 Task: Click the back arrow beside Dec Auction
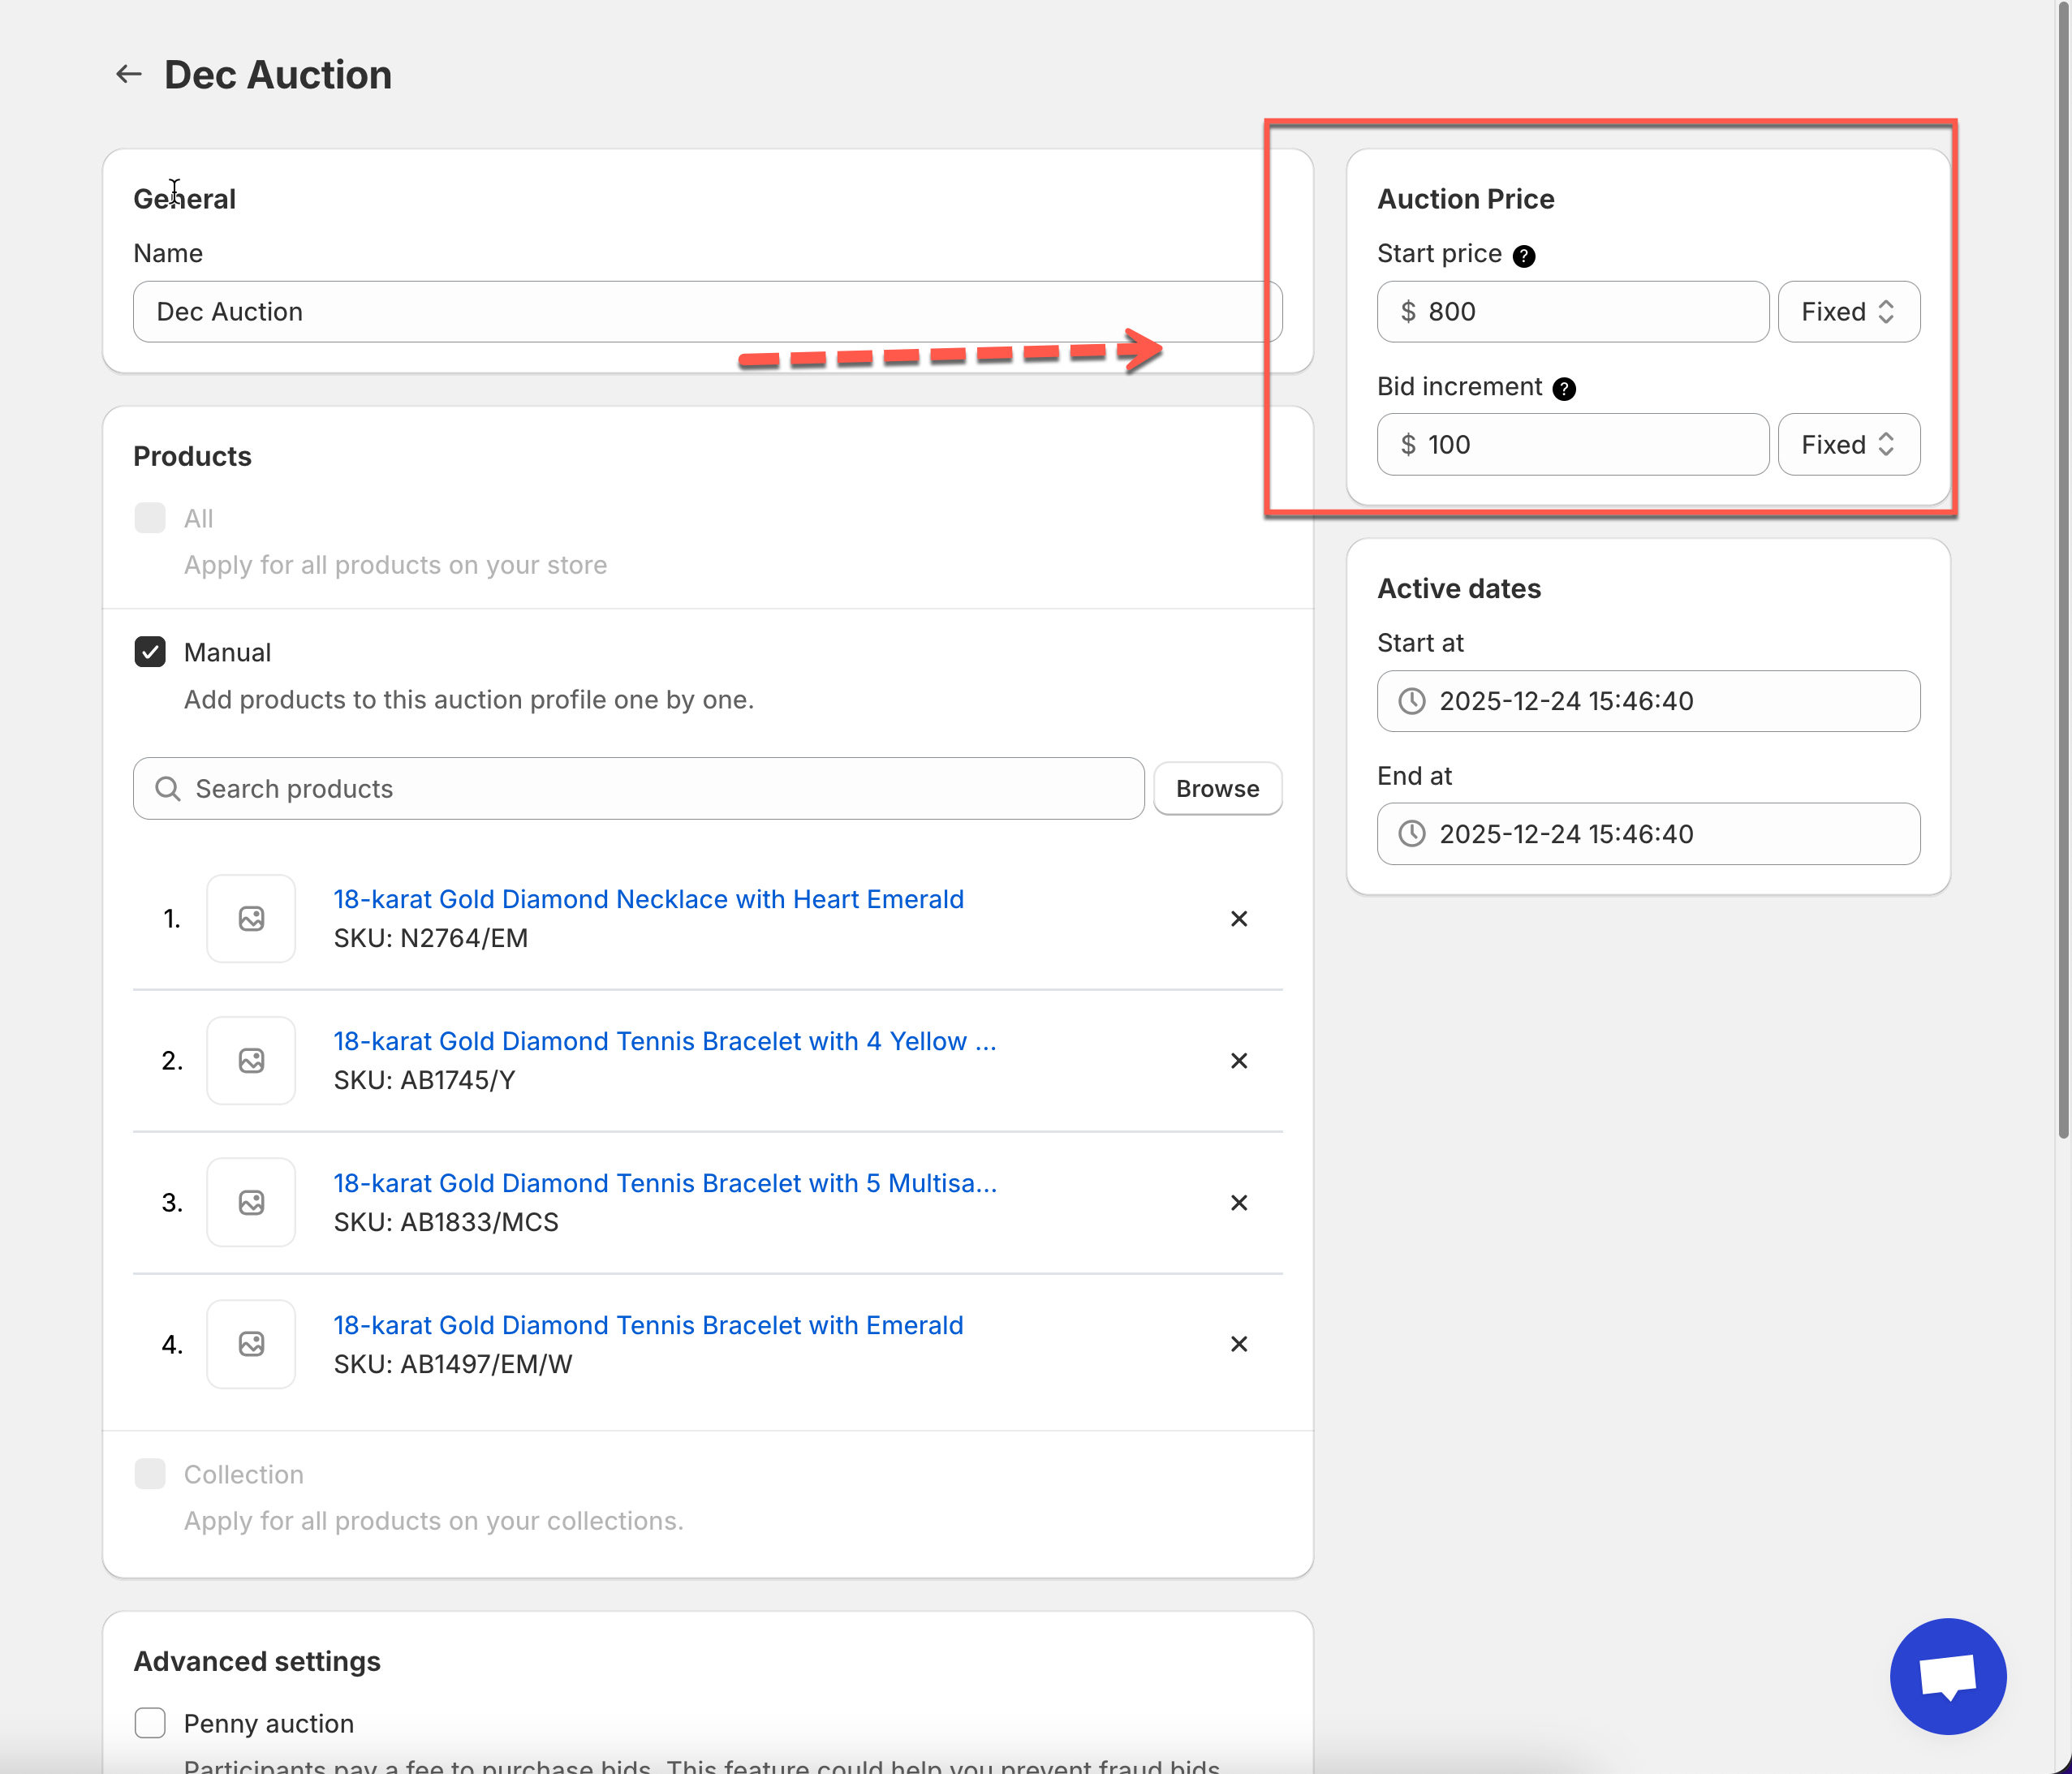click(128, 74)
